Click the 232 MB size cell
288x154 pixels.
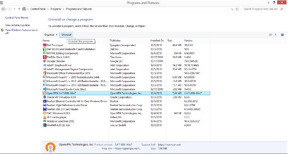[x=177, y=89]
